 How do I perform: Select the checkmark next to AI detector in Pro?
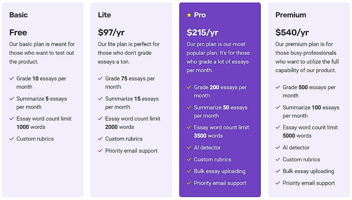click(189, 148)
